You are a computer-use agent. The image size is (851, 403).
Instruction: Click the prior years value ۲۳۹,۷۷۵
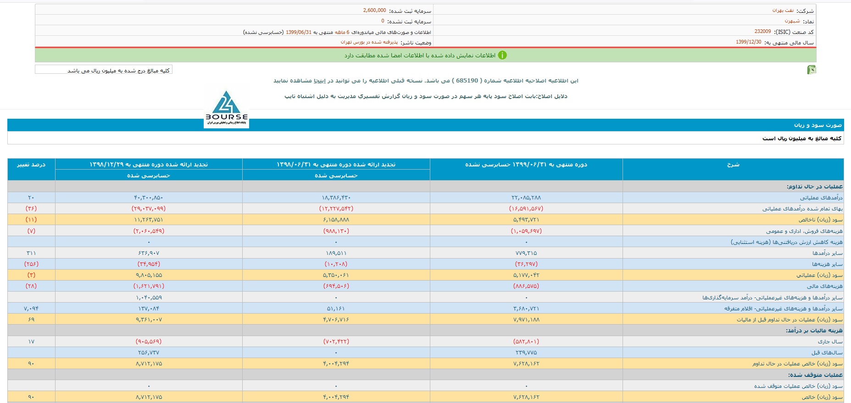click(526, 353)
